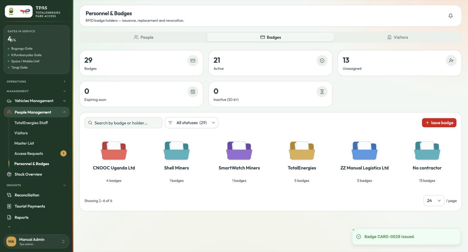This screenshot has height=252, width=468.
Task: Click the Reconciliation sidebar icon
Action: pos(9,195)
